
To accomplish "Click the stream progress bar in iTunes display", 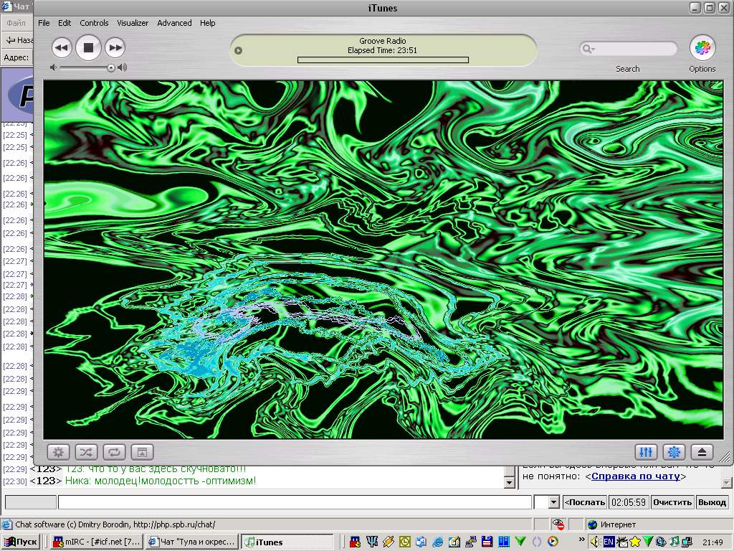I will click(x=383, y=60).
